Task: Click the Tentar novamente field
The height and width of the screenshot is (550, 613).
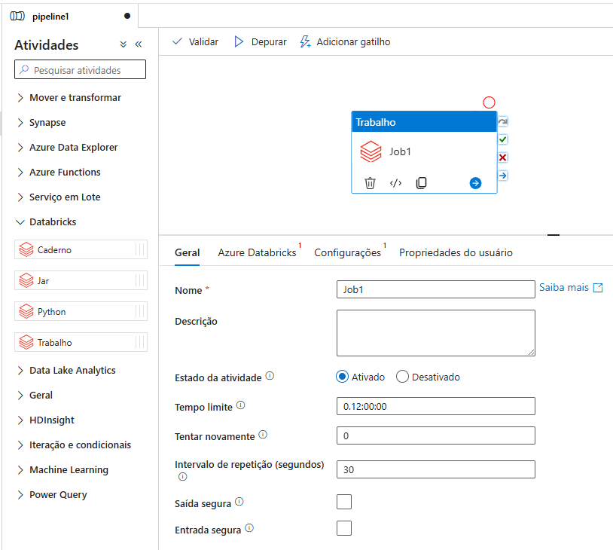Action: coord(435,435)
